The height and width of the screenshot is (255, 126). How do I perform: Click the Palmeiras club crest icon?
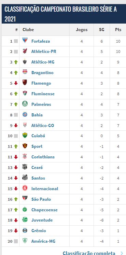point(25,104)
